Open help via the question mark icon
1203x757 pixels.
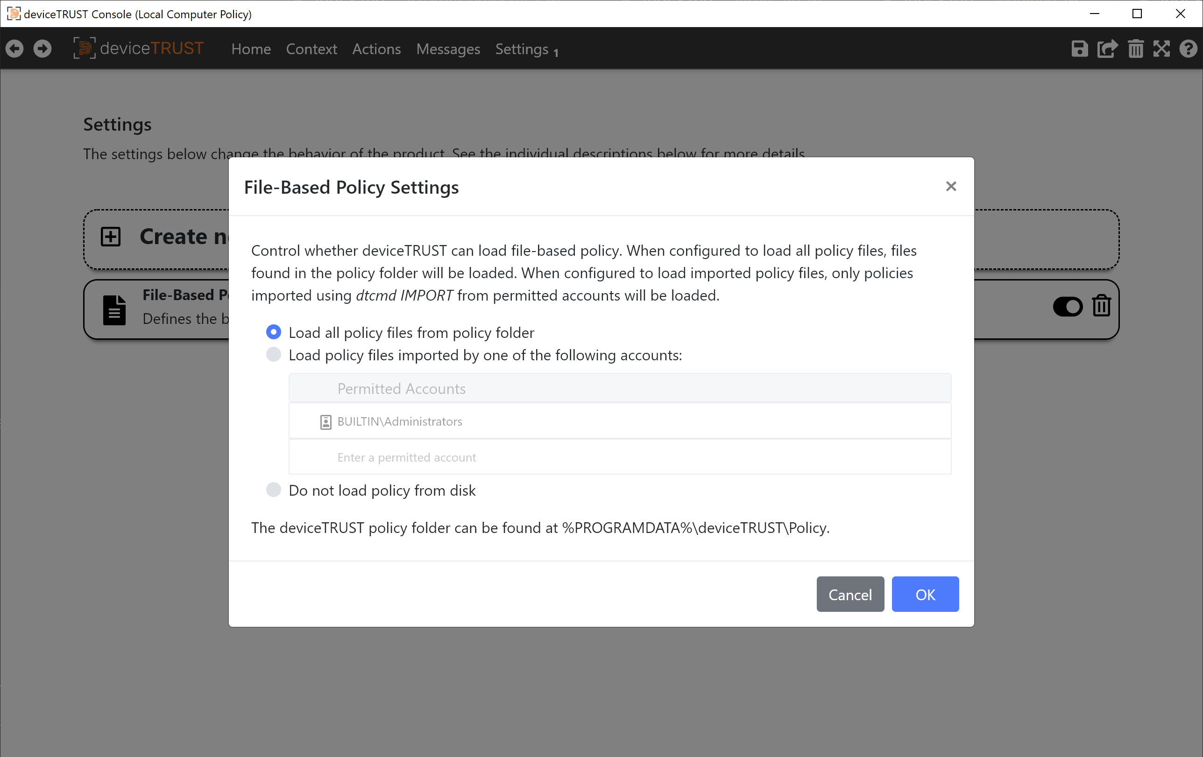(1189, 49)
